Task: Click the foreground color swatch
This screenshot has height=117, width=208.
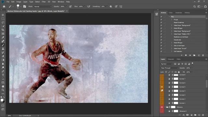Action: [x=2, y=100]
